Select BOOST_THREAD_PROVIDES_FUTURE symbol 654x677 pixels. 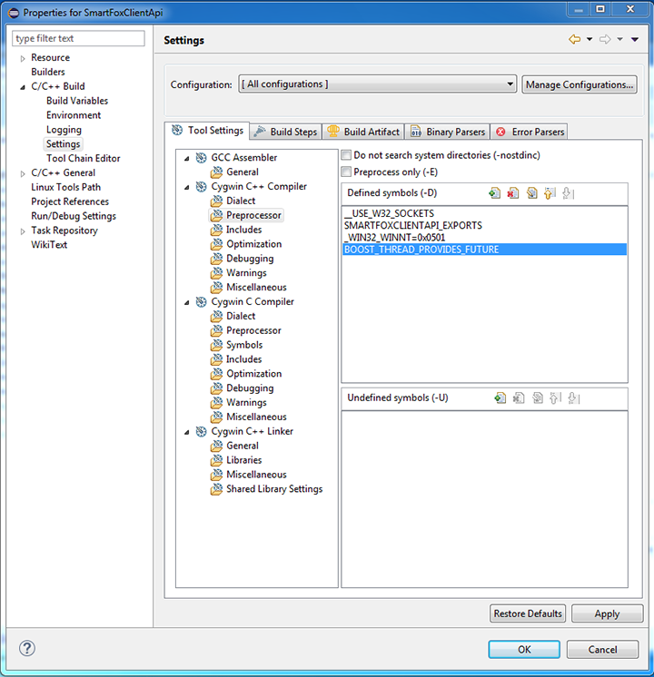point(484,250)
